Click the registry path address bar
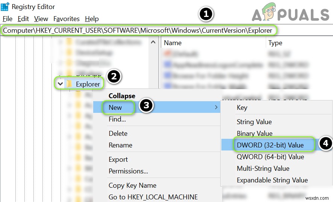This screenshot has height=202, width=333. (x=166, y=30)
